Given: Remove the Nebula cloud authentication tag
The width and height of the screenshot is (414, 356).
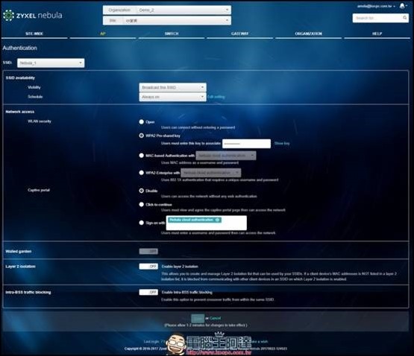Looking at the screenshot, I should (217, 220).
